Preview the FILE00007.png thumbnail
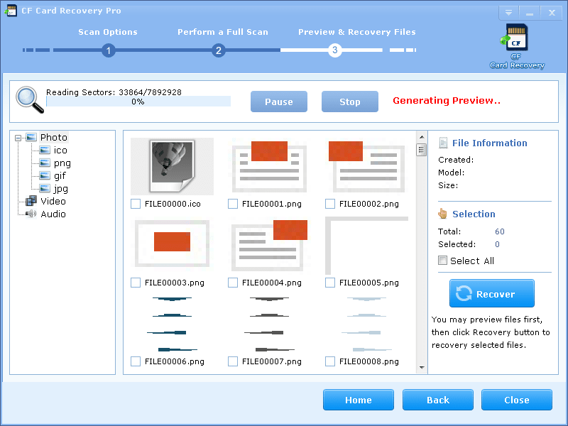568x426 pixels. (x=269, y=324)
